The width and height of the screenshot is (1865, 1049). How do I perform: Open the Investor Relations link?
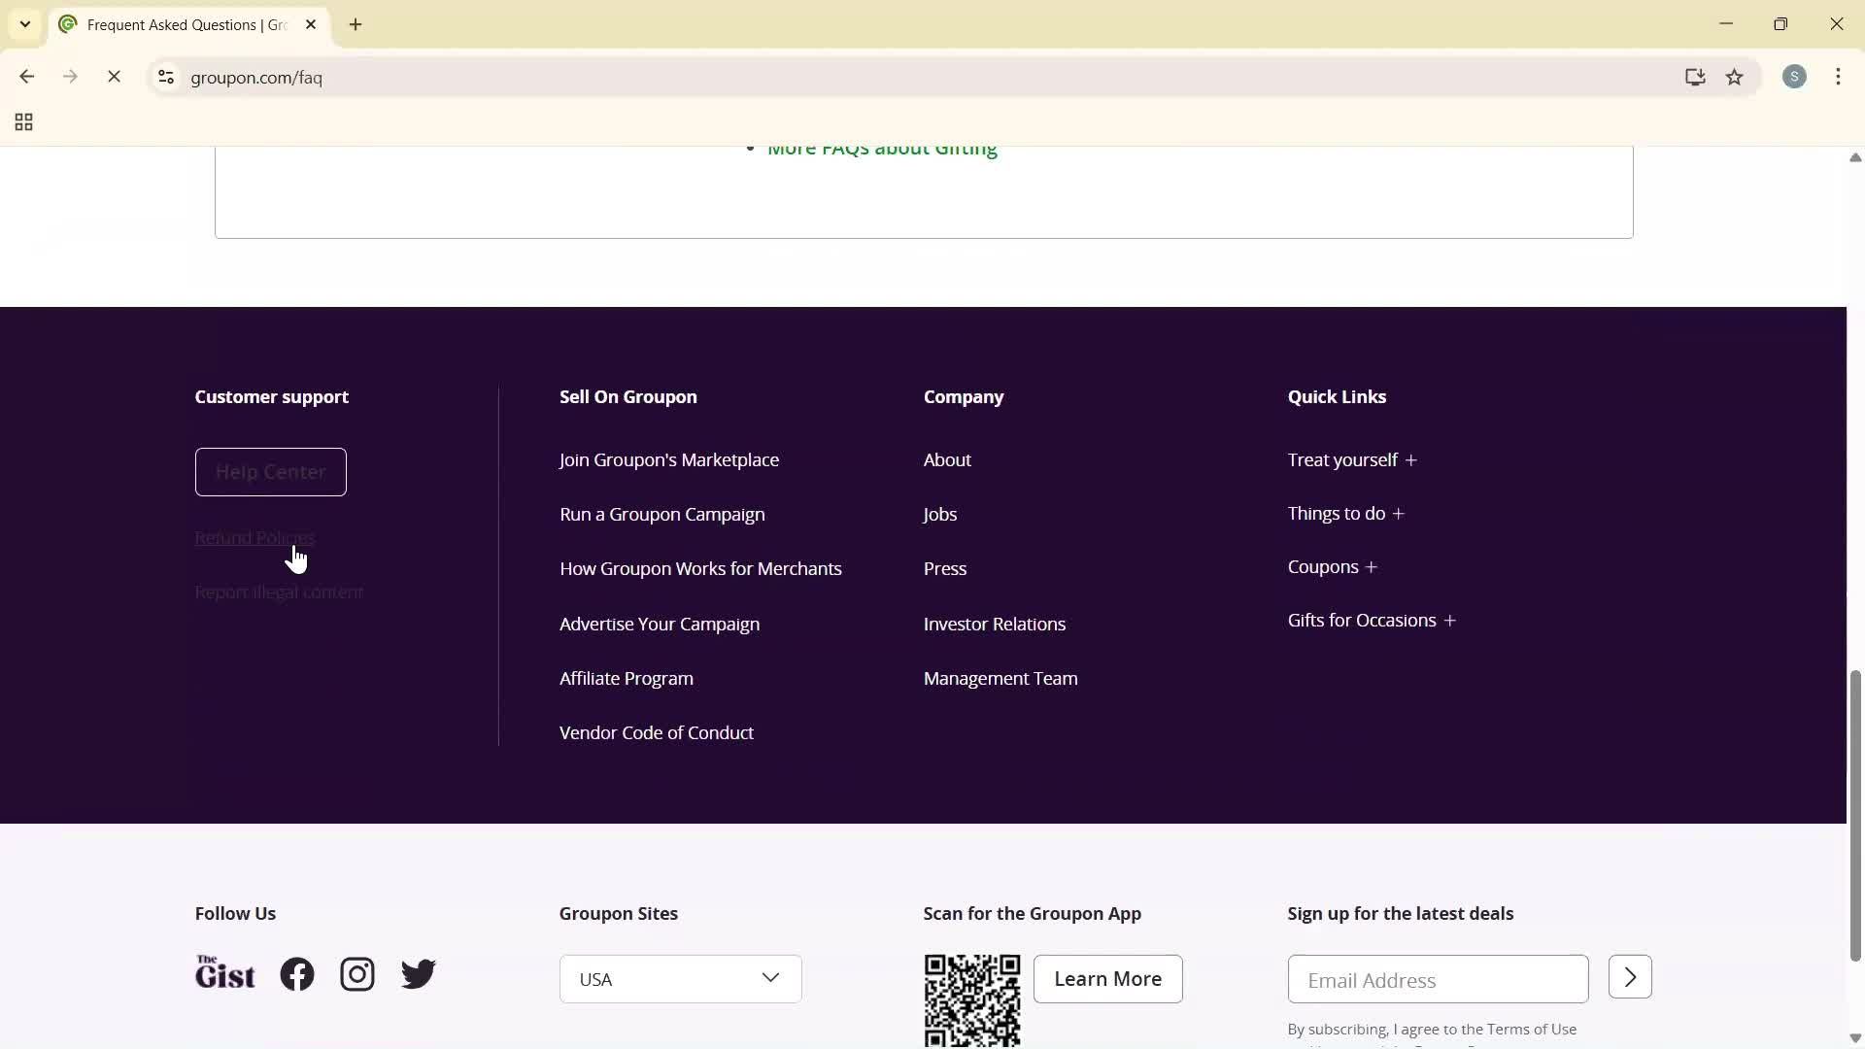pos(994,624)
